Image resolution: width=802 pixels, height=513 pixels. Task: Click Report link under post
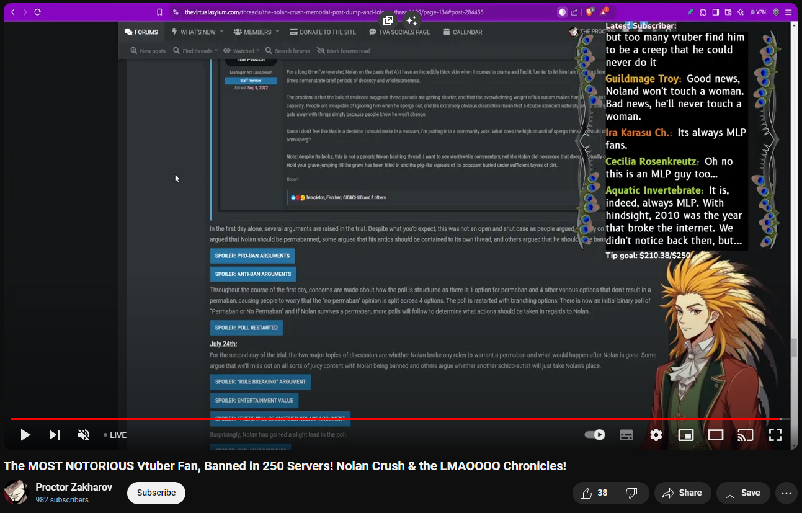292,179
